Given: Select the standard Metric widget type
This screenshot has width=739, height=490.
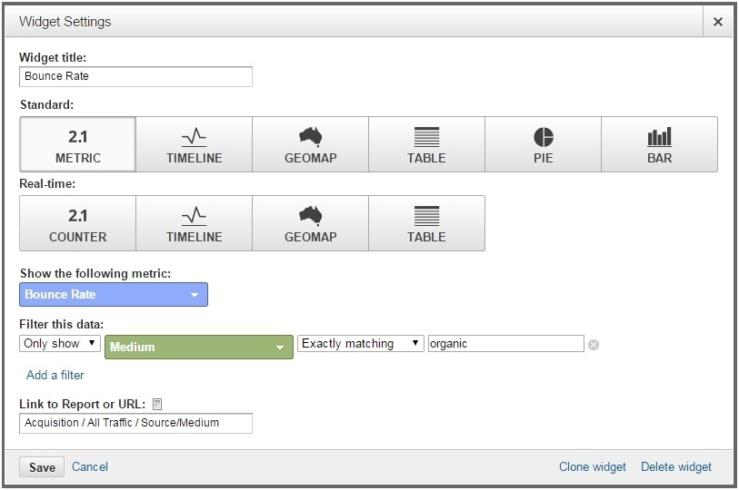Looking at the screenshot, I should pos(78,144).
